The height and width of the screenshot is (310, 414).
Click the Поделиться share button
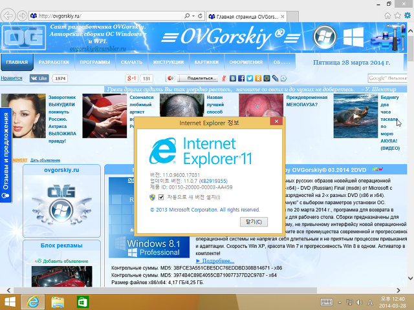pos(198,78)
